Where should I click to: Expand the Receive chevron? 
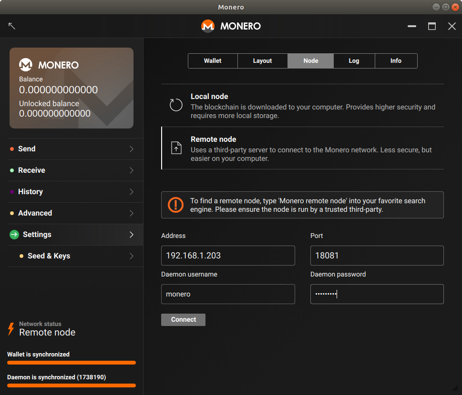132,170
